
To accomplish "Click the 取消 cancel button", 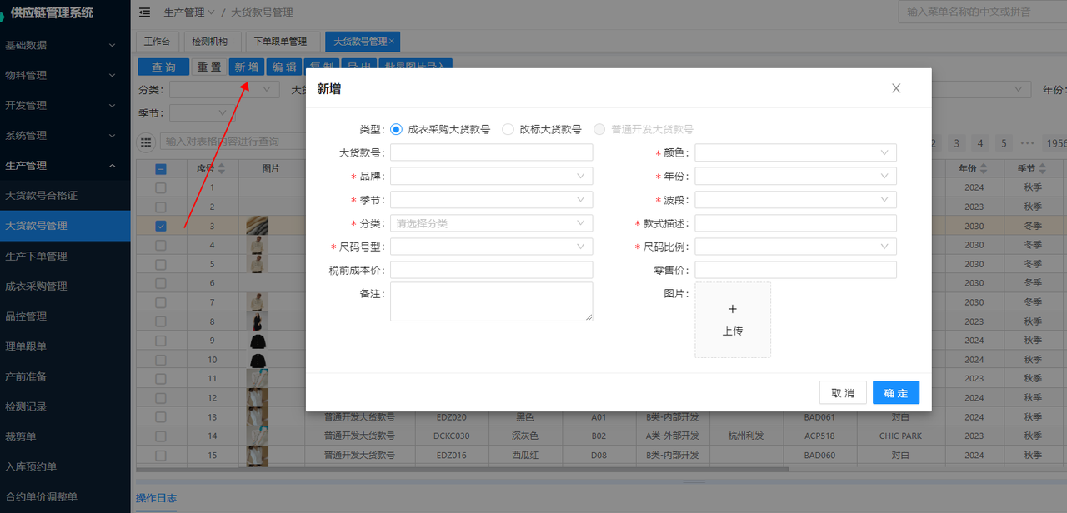I will point(843,392).
